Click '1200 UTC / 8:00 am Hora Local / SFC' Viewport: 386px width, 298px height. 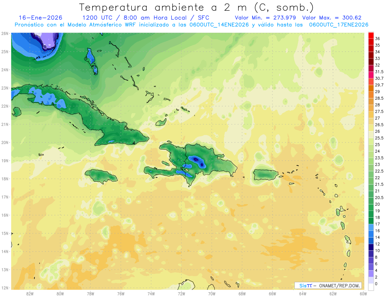(x=146, y=18)
